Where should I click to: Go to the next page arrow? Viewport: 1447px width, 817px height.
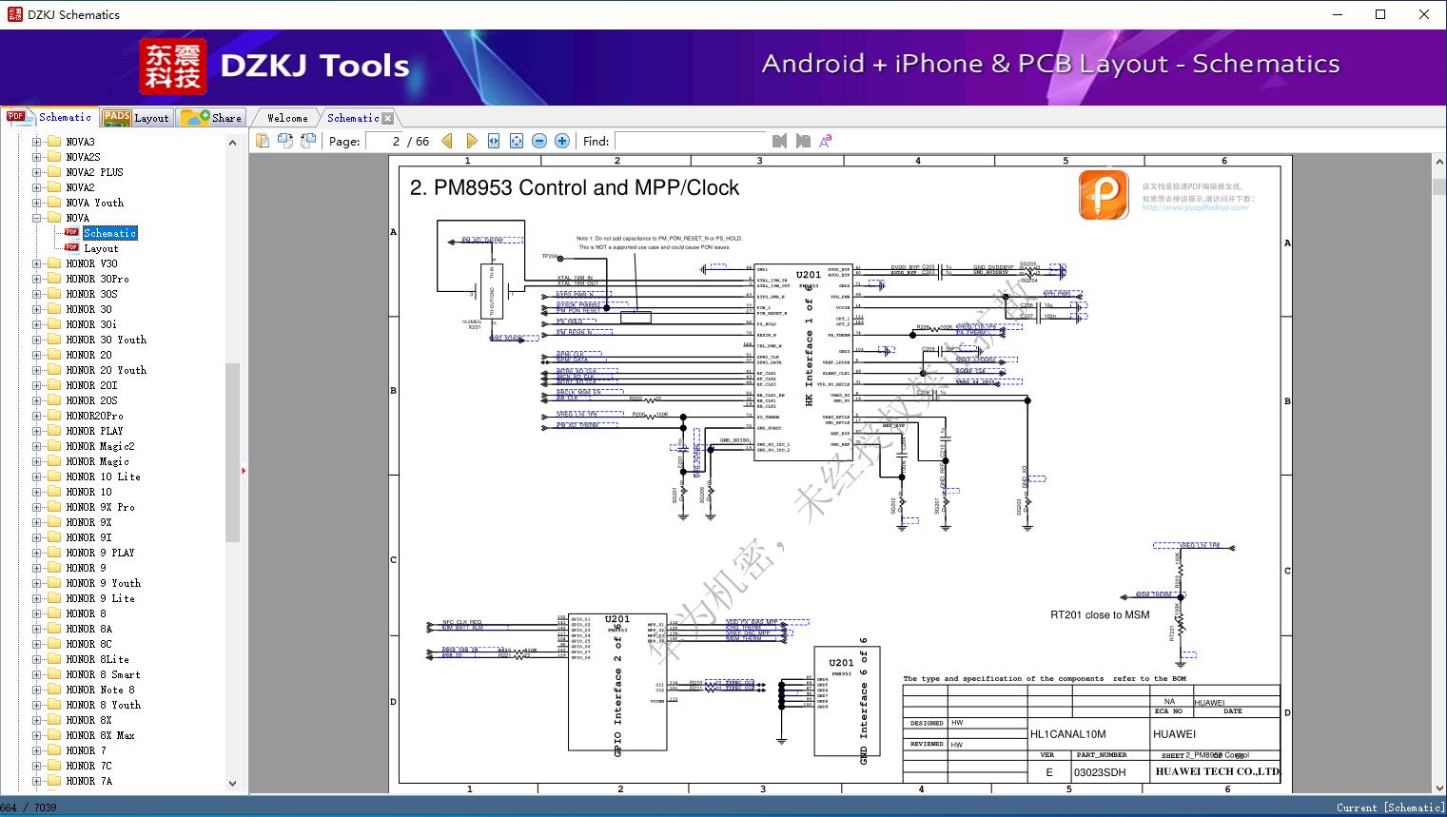coord(471,141)
